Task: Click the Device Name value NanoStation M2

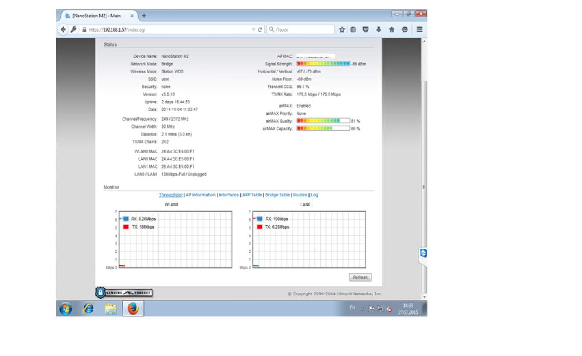Action: 175,57
